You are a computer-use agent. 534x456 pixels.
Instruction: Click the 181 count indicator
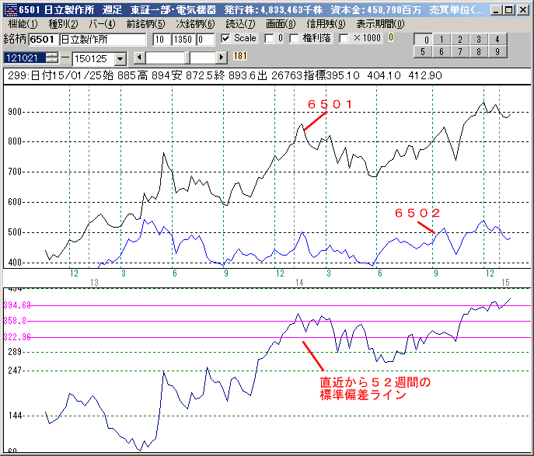coord(240,56)
